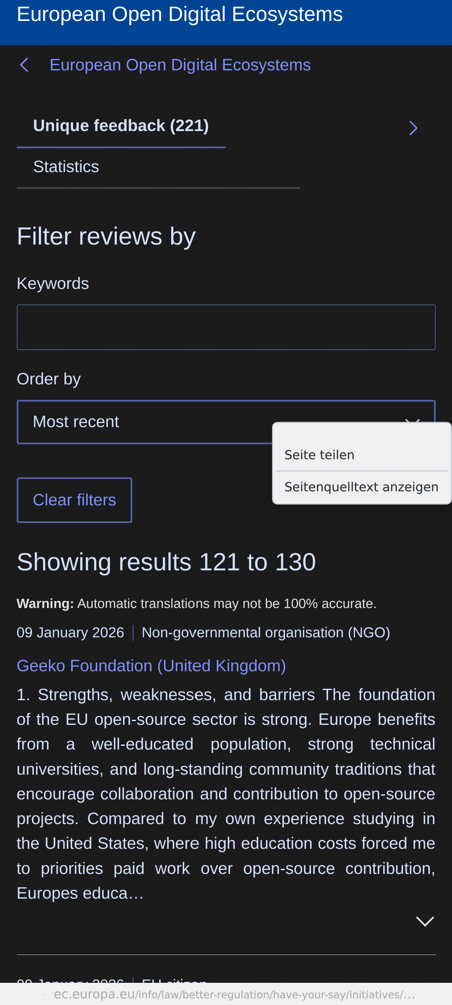Select the Unique feedback (221) tab
This screenshot has height=1005, width=452.
(x=121, y=126)
